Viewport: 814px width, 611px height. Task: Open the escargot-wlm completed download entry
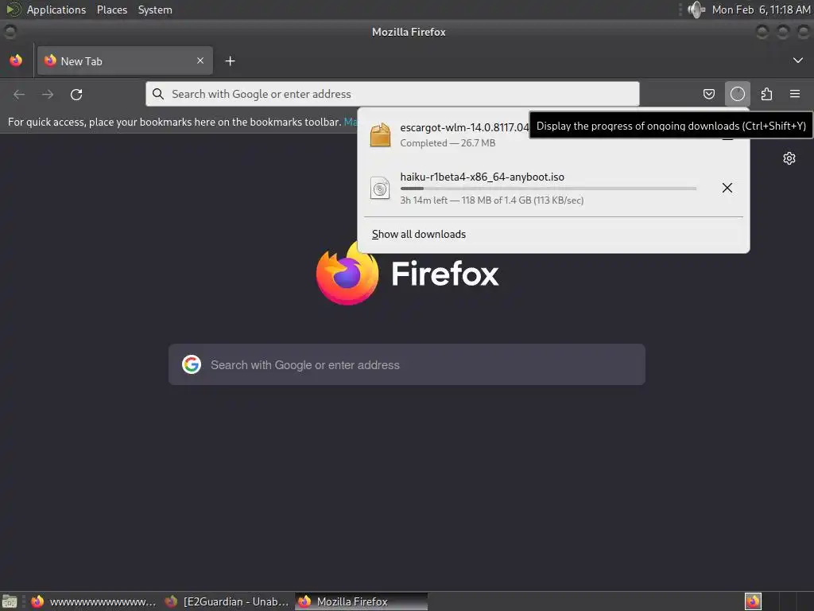(554, 135)
